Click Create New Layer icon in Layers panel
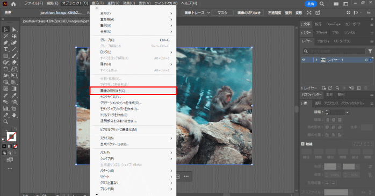The width and height of the screenshot is (375, 196). pyautogui.click(x=359, y=88)
